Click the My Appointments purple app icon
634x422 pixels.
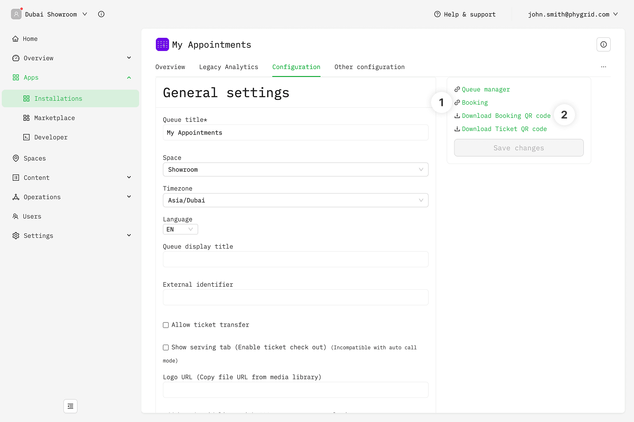point(162,44)
